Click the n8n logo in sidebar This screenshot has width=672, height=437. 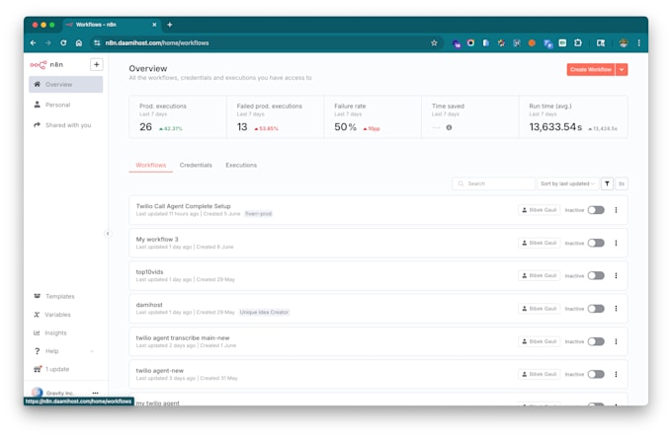point(46,64)
